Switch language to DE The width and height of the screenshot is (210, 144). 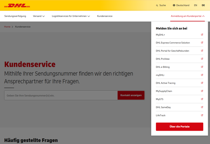pyautogui.click(x=203, y=5)
